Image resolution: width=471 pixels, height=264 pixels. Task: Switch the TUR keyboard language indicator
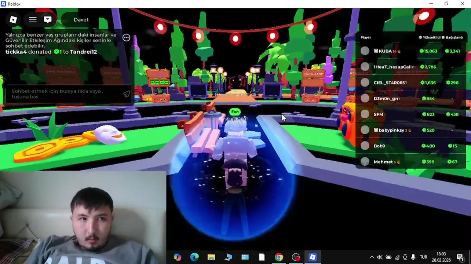click(x=423, y=257)
